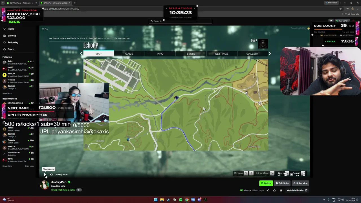Open a new browser tab

pos(75,3)
